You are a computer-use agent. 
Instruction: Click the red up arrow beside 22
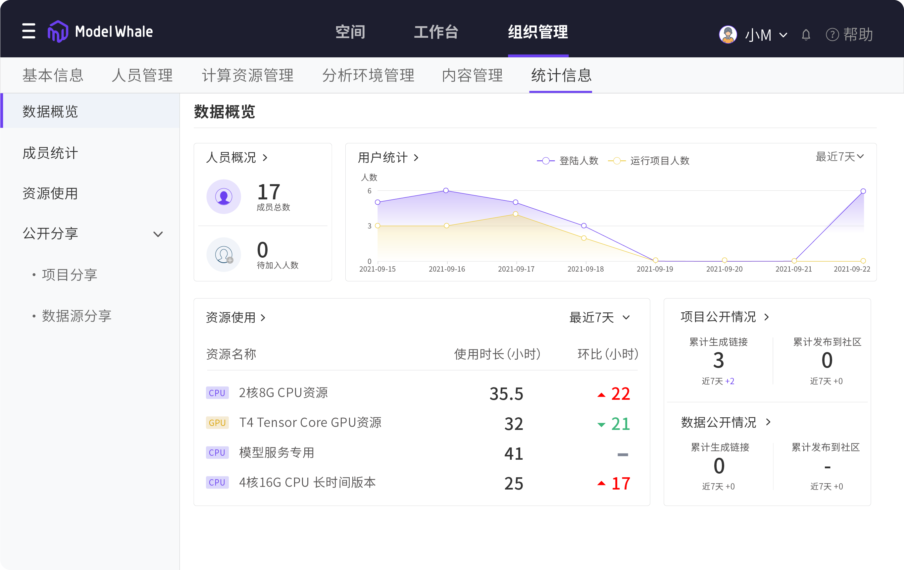click(x=601, y=395)
